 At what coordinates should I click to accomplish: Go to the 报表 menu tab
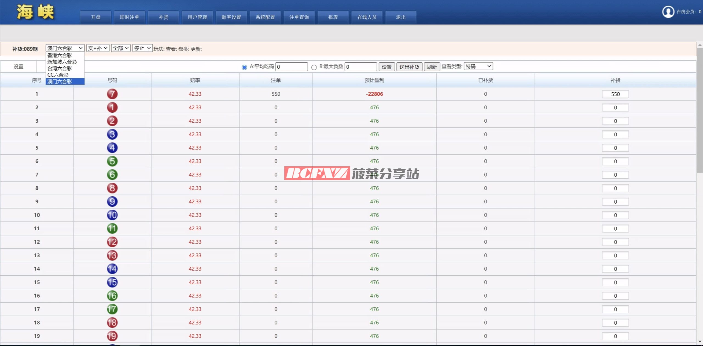pyautogui.click(x=333, y=17)
